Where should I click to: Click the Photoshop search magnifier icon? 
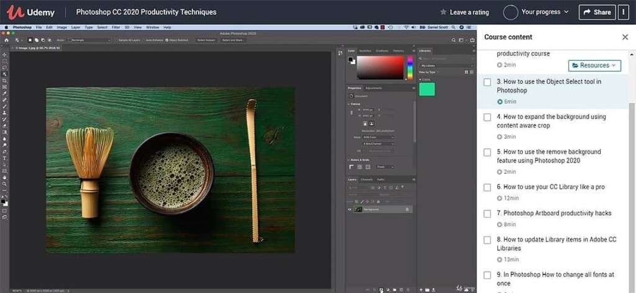tap(453, 40)
